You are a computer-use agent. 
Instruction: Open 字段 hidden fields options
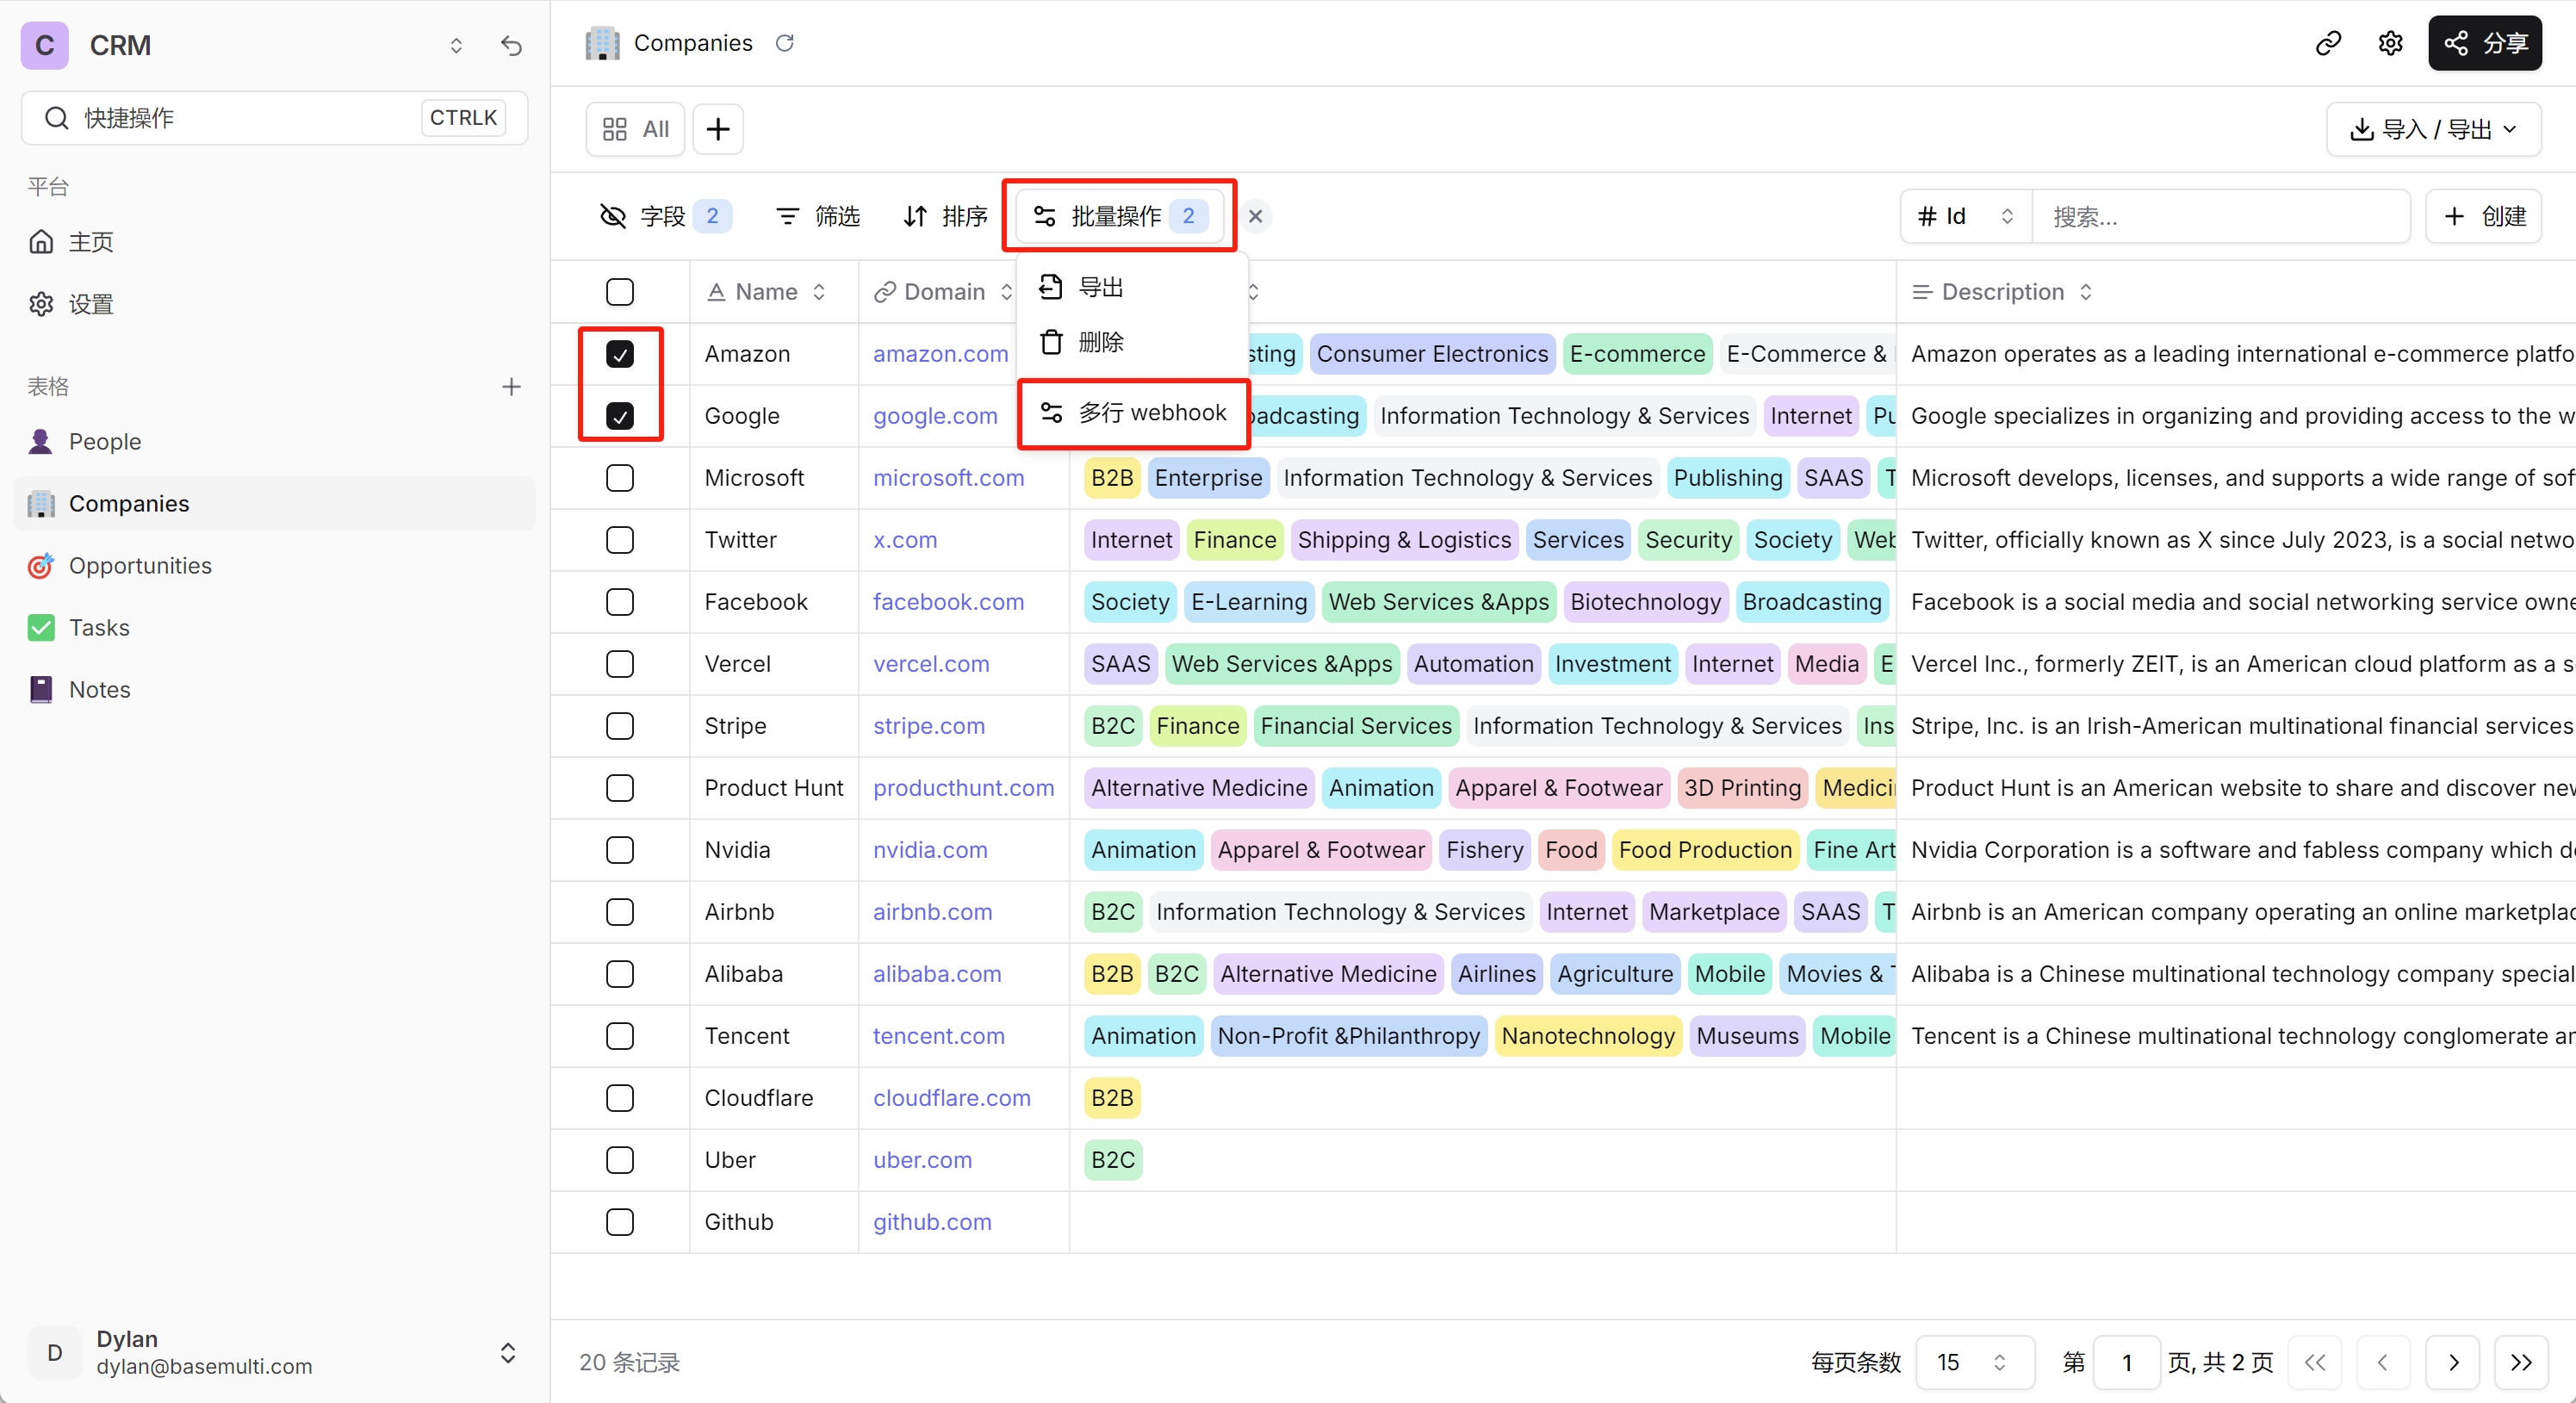pos(666,216)
